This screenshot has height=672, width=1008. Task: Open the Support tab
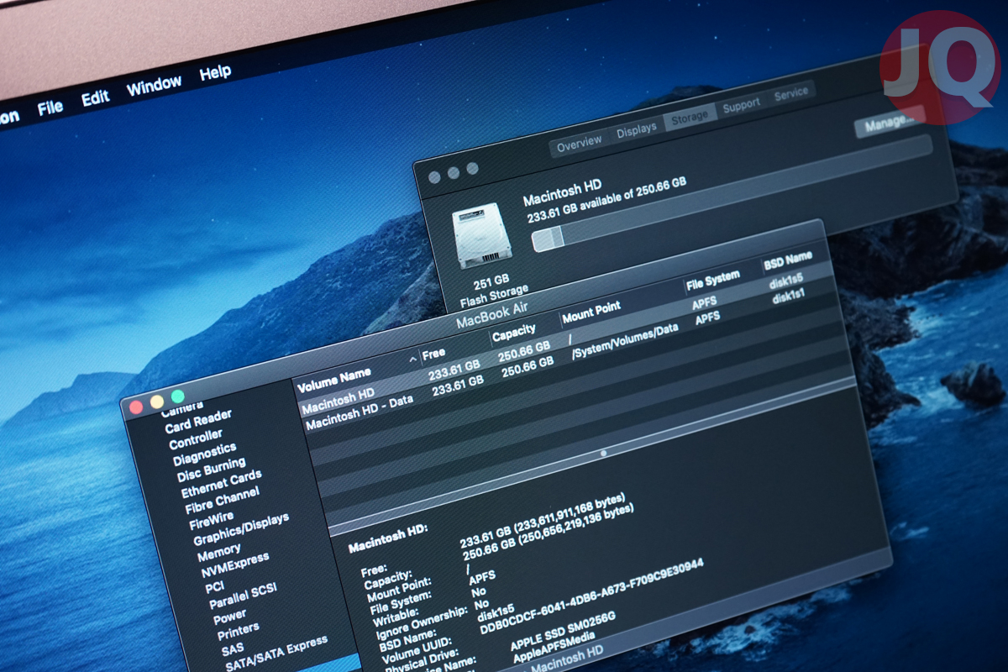[741, 106]
